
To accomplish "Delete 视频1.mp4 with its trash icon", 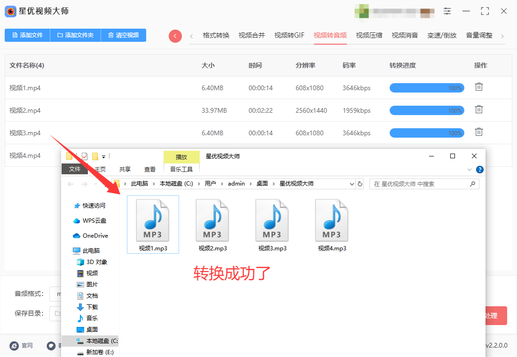I will click(479, 87).
